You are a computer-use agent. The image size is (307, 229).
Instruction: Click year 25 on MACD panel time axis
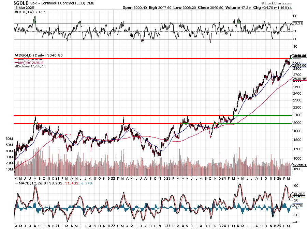[279, 226]
